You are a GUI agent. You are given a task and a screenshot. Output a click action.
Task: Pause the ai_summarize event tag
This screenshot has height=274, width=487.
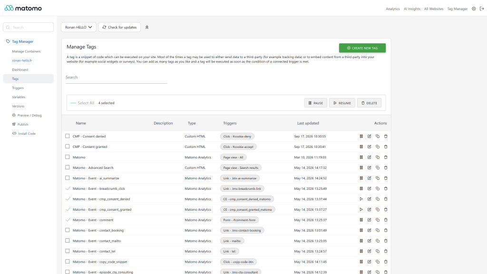tap(361, 178)
